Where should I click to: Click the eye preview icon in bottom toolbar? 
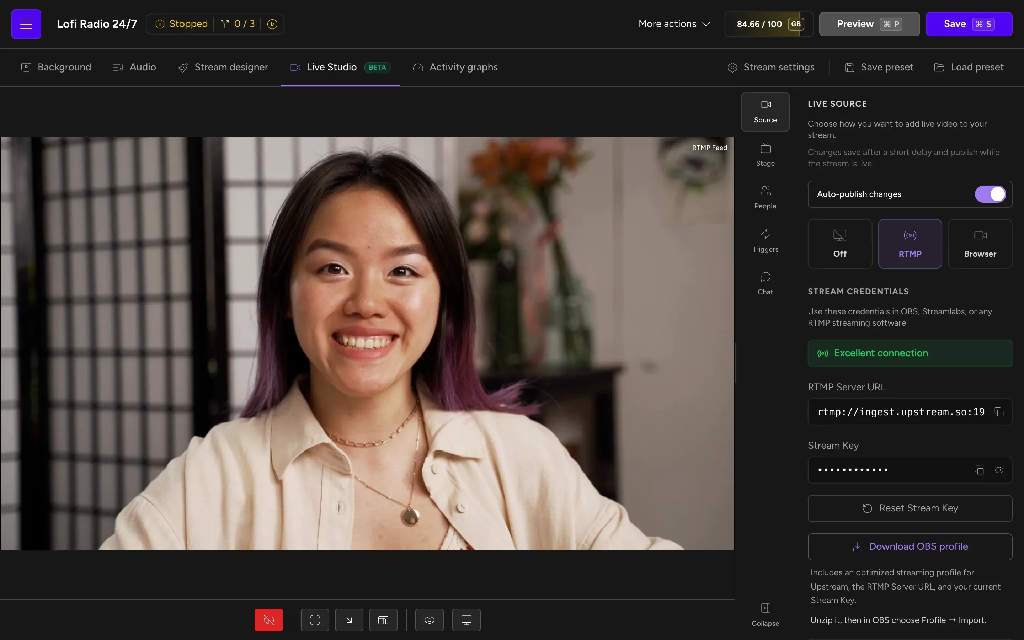[x=430, y=620]
